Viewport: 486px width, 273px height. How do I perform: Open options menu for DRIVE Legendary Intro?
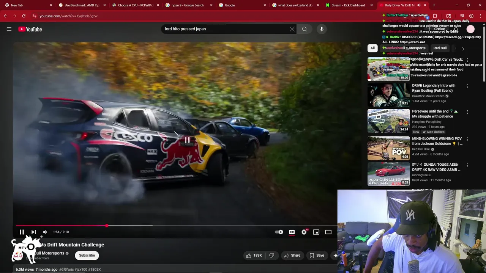[x=467, y=86]
